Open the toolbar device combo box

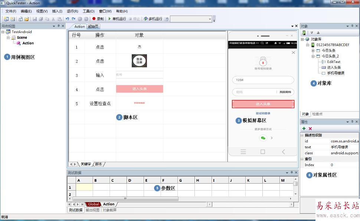(191, 19)
